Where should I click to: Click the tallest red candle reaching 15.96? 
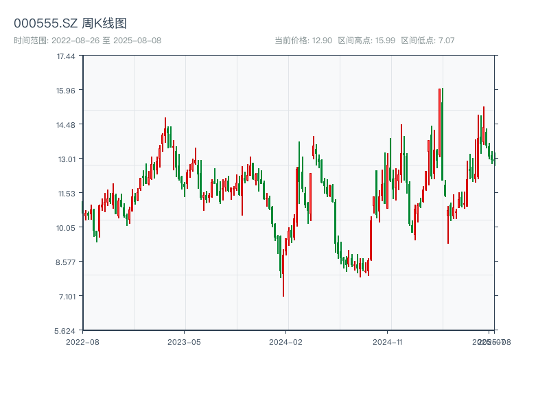(439, 123)
